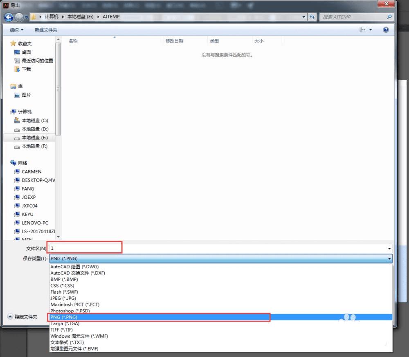Viewport: 409px width, 357px height.
Task: Select 本地磁盘 (E:) in sidebar
Action: click(x=35, y=138)
